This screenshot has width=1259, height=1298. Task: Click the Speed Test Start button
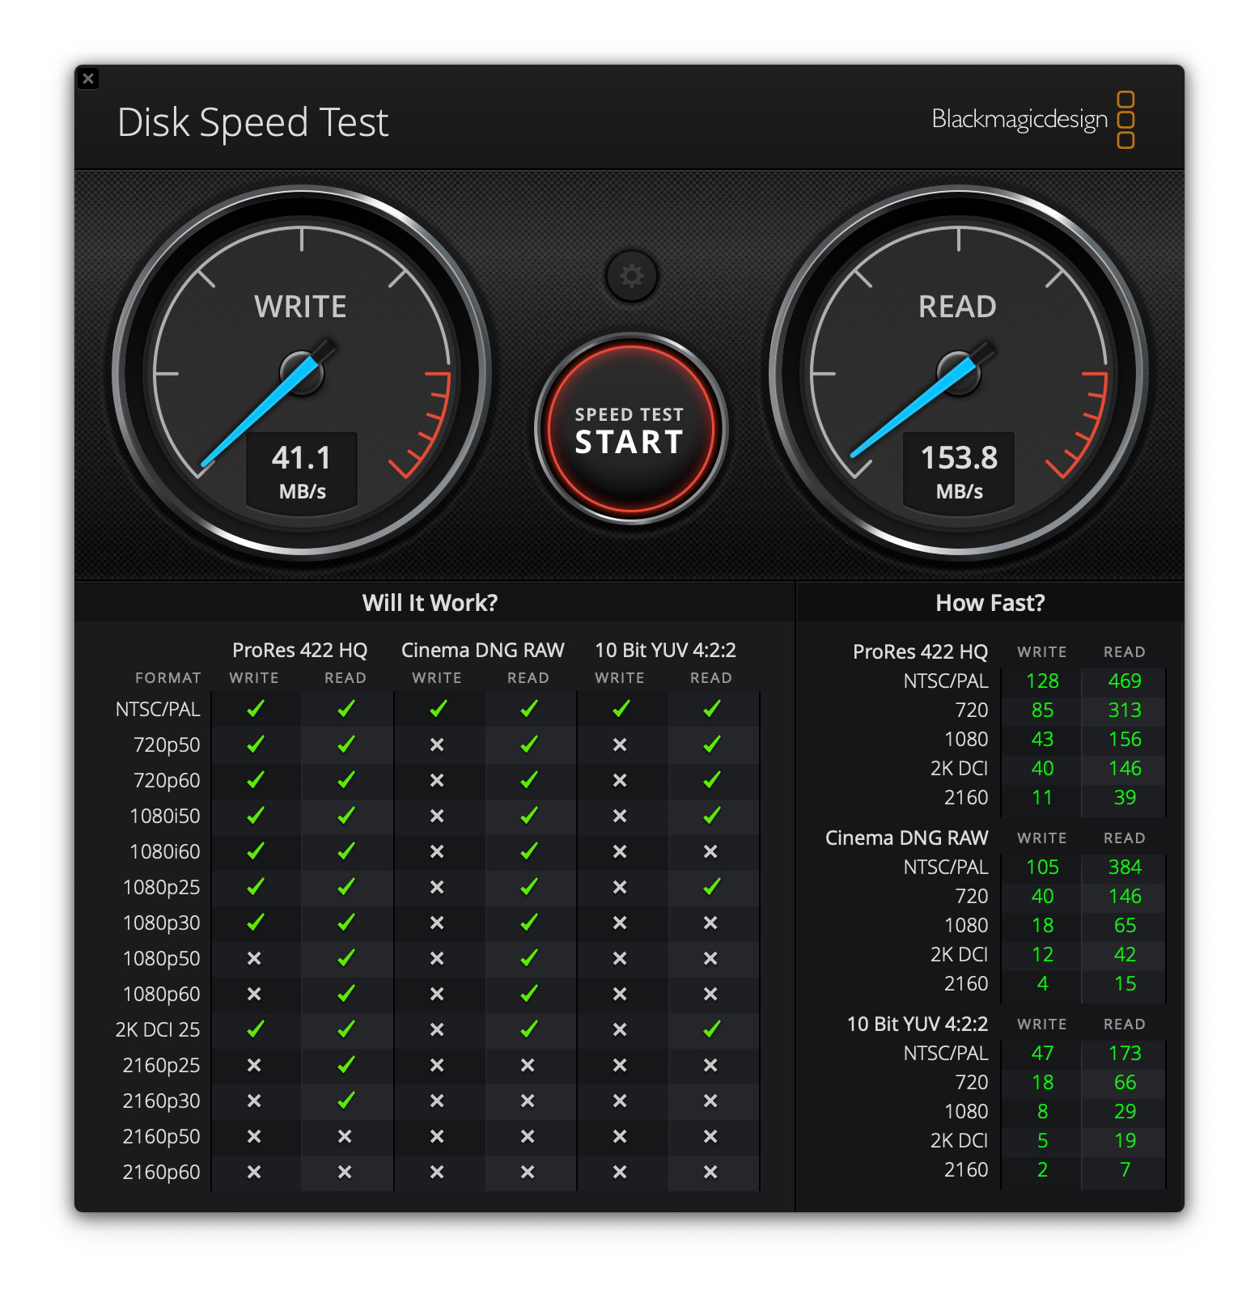[630, 429]
